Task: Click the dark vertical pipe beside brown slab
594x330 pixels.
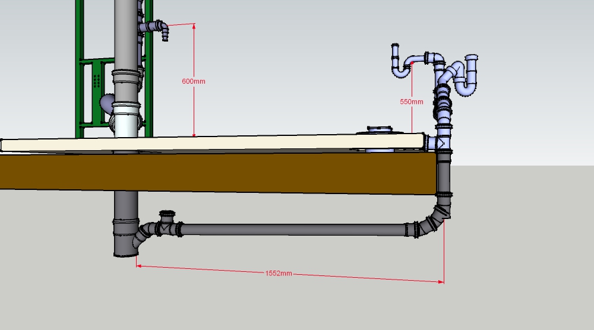Action: click(443, 173)
